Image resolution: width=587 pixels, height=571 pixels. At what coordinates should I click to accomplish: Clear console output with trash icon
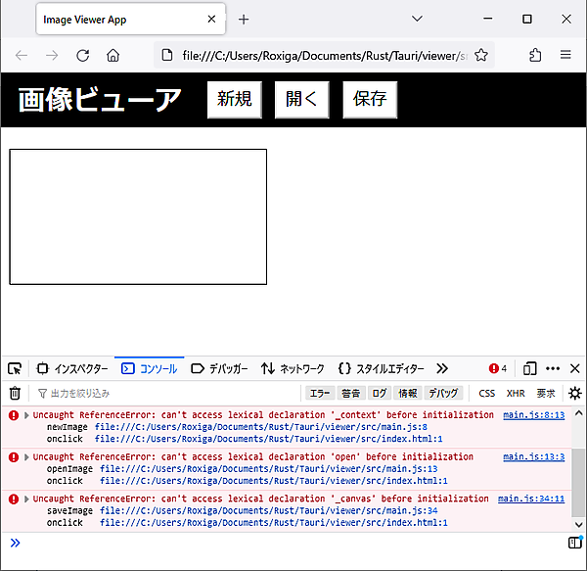click(15, 394)
